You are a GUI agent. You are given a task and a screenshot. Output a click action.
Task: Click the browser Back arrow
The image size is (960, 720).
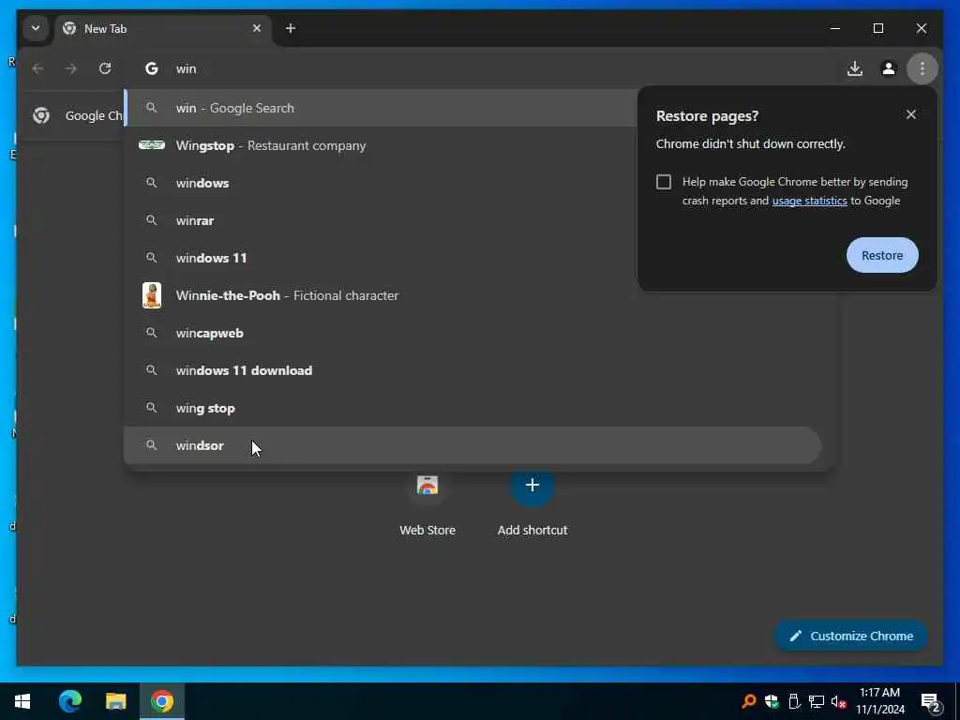pos(37,68)
